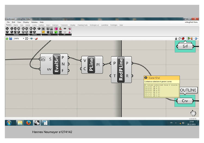Pick the round dark Control Knob icon
This screenshot has height=143, width=204.
48,32
